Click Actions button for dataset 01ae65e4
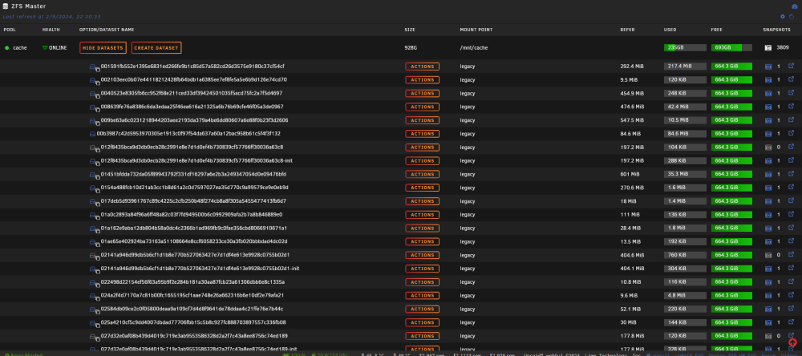Image resolution: width=802 pixels, height=356 pixels. click(422, 241)
